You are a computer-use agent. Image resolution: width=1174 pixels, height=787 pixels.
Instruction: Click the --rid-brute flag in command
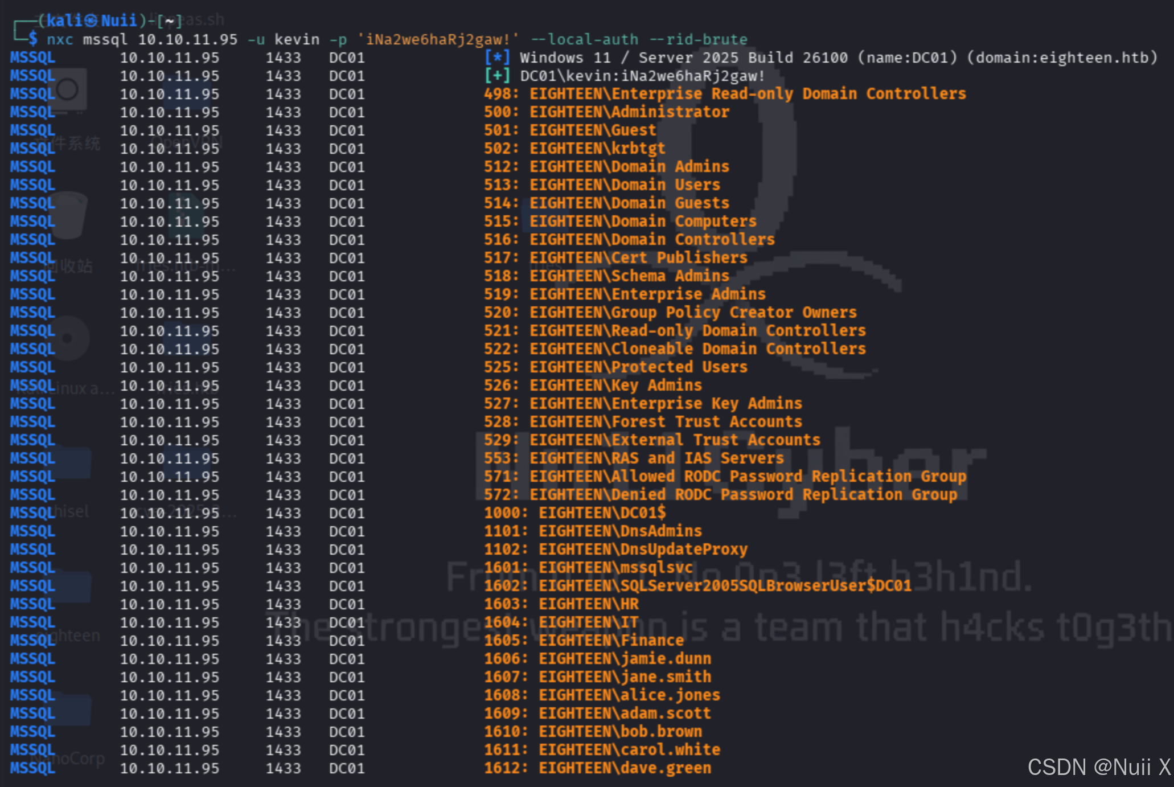point(698,39)
